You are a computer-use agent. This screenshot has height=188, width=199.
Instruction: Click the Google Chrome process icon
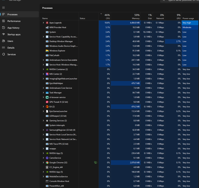pyautogui.click(x=47, y=163)
